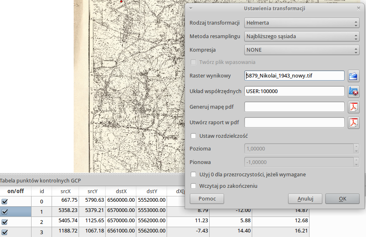The image size is (366, 237).
Task: Select cell dstY 5553000.00
Action: pyautogui.click(x=152, y=212)
